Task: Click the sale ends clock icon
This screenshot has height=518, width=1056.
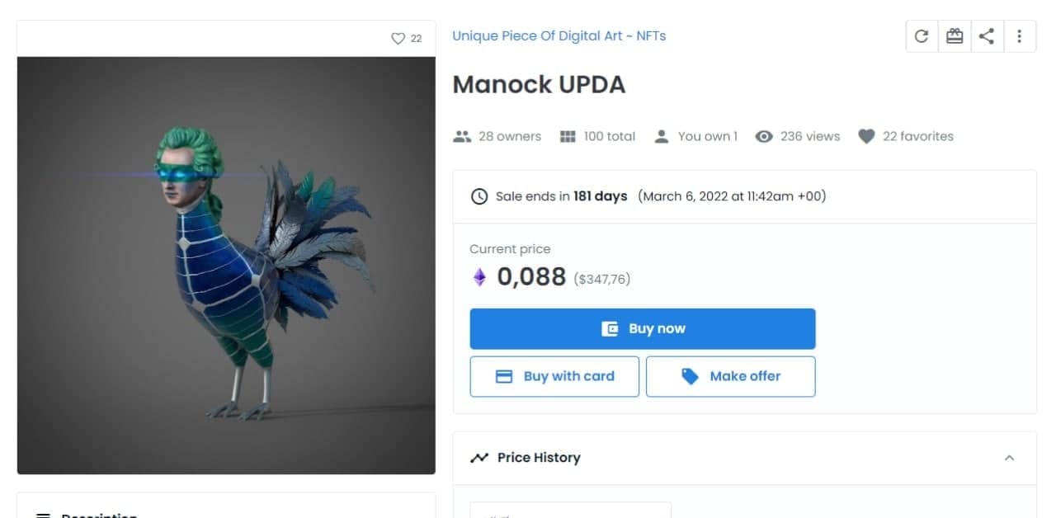Action: (x=478, y=196)
